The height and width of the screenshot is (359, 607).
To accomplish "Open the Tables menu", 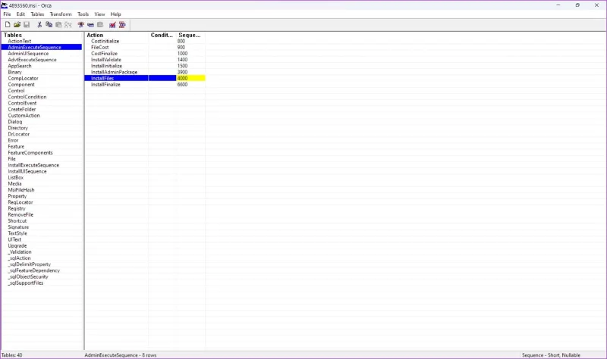I will [37, 14].
